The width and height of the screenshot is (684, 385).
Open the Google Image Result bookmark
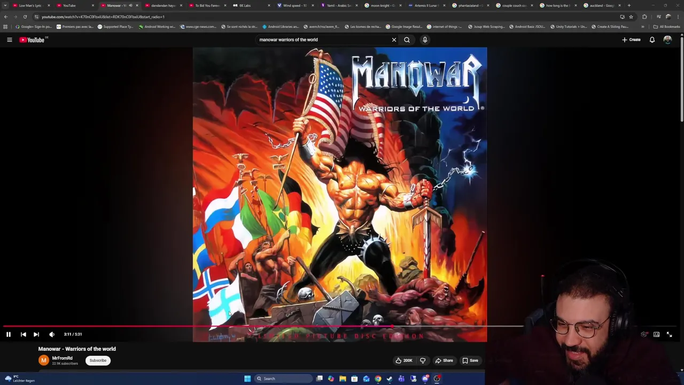click(x=403, y=27)
